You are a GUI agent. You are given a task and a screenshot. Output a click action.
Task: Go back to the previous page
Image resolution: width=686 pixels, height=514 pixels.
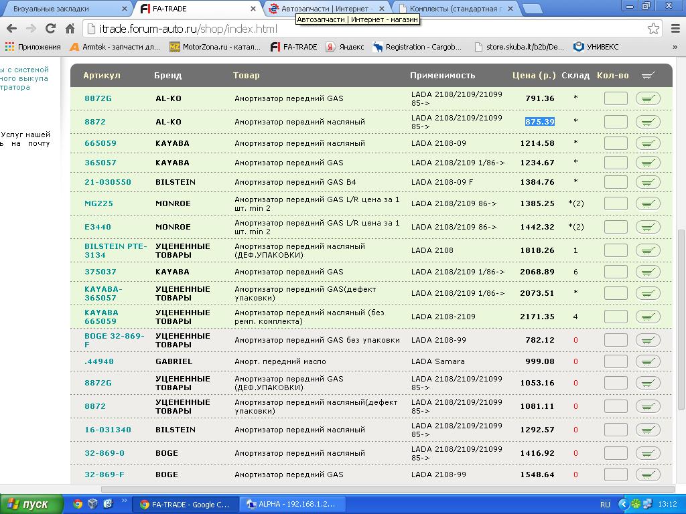pos(12,29)
